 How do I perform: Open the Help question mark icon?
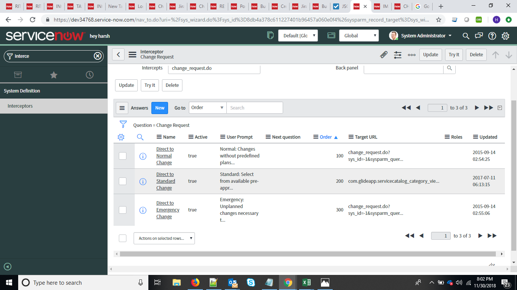[x=491, y=36]
